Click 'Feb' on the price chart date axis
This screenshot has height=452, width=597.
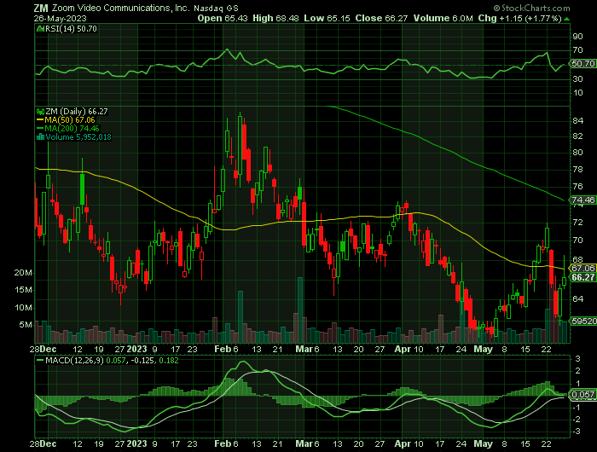[222, 349]
